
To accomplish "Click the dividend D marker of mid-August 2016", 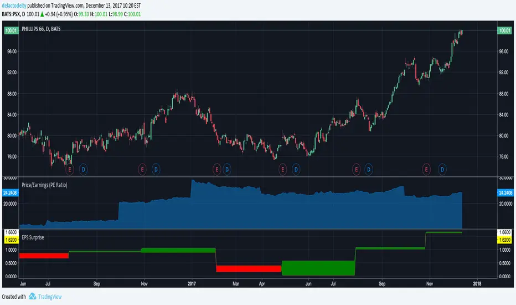I will [83, 170].
